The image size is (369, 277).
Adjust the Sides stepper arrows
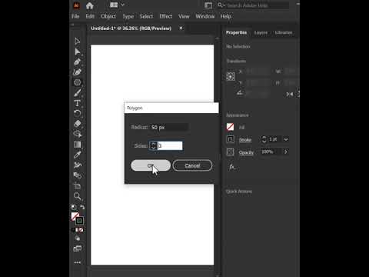pos(153,145)
